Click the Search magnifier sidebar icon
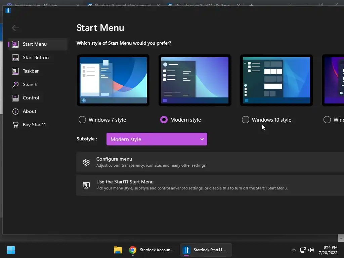The height and width of the screenshot is (258, 344). [15, 84]
